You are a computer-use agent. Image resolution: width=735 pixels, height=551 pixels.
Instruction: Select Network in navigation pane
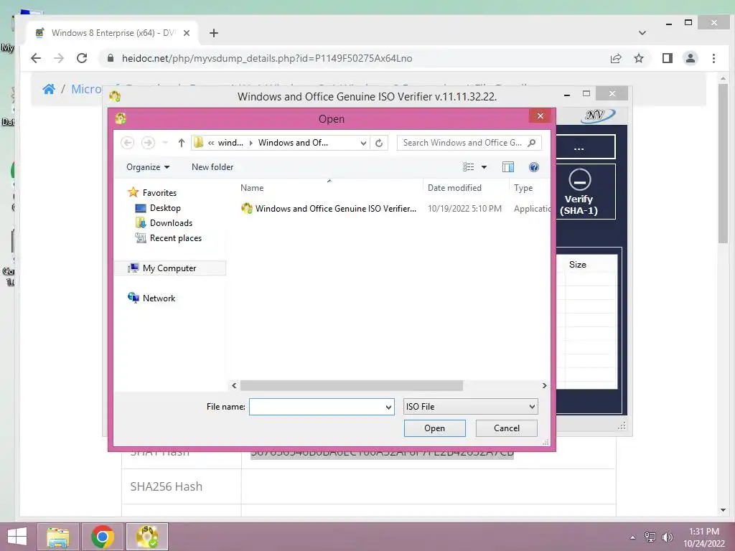coord(159,298)
